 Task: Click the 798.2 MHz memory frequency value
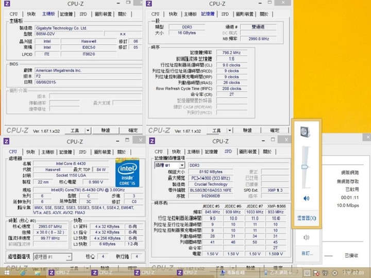[x=232, y=53]
